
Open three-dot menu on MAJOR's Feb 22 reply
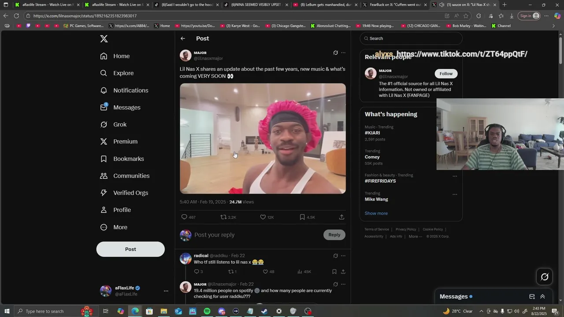(x=343, y=284)
